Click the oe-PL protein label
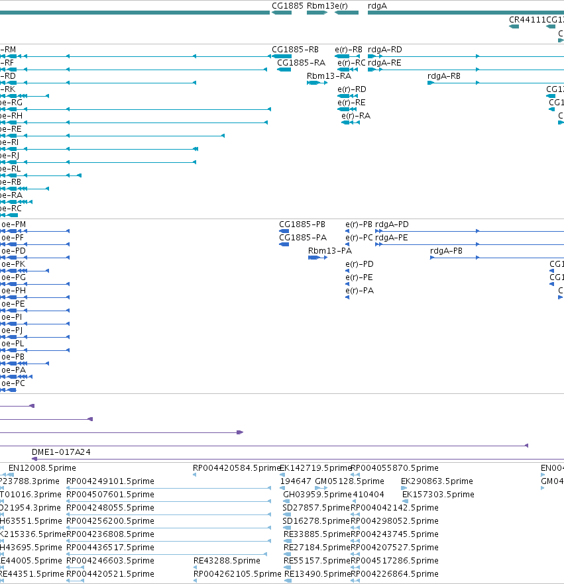This screenshot has height=584, width=564. (x=13, y=344)
